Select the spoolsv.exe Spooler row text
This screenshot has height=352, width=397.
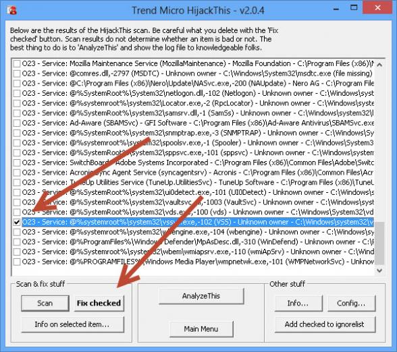(198, 143)
